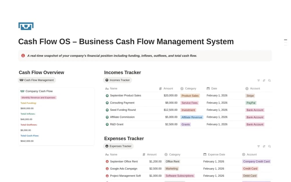Screen dimensions: 291x182
Task: Open sort in Incomes Tracker
Action: click(x=264, y=80)
